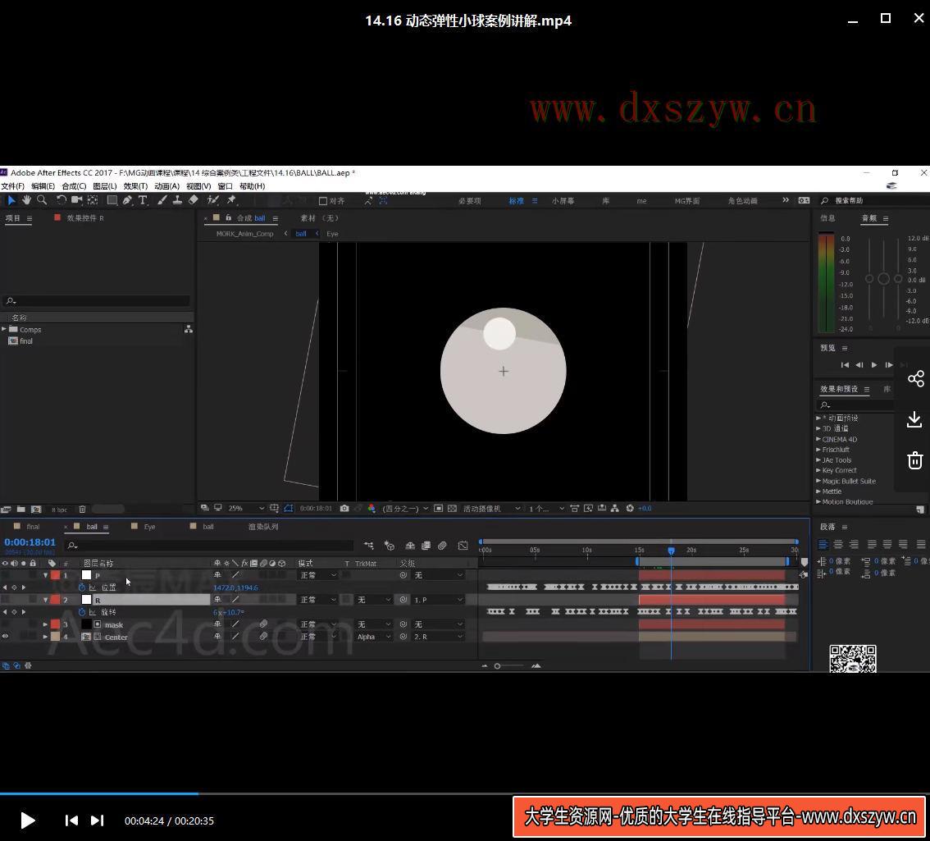
Task: Select the Pen tool
Action: point(127,200)
